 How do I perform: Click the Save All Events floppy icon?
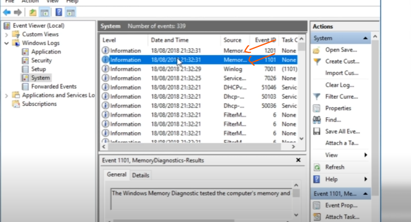(x=317, y=131)
